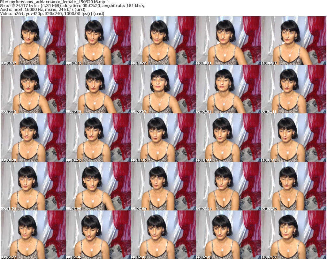Click the thumbnail frame stamped 00:02:57
The height and width of the screenshot is (259, 327).
[x=294, y=235]
